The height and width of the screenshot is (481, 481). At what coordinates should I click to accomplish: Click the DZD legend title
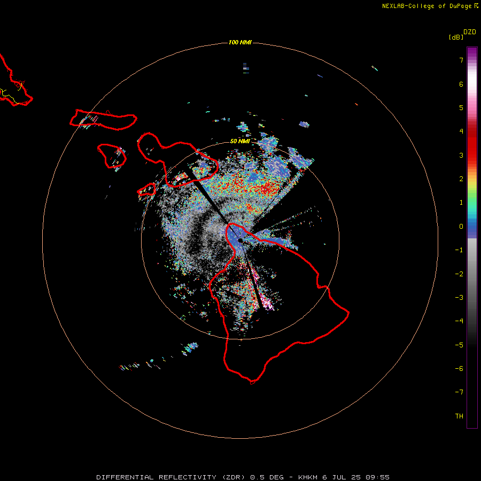click(470, 32)
